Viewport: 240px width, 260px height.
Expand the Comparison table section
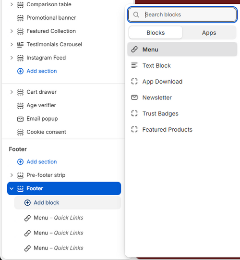coord(12,4)
